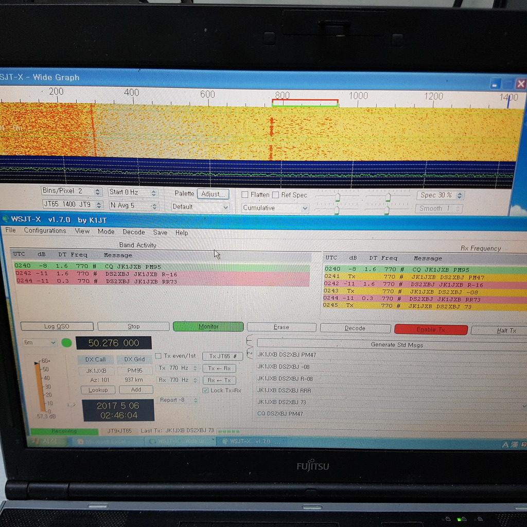This screenshot has width=527, height=527.
Task: Click the Decode button next to Erase
Action: point(355,328)
